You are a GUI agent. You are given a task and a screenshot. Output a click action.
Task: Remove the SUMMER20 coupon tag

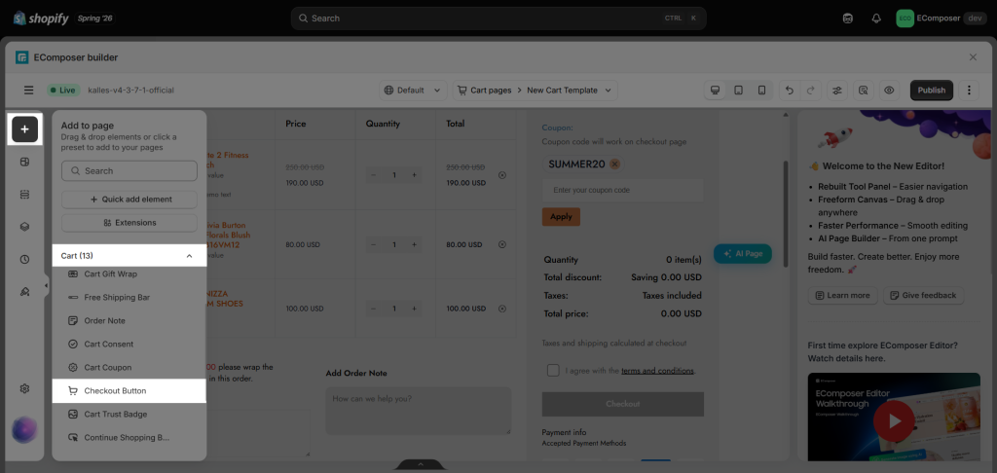coord(614,164)
